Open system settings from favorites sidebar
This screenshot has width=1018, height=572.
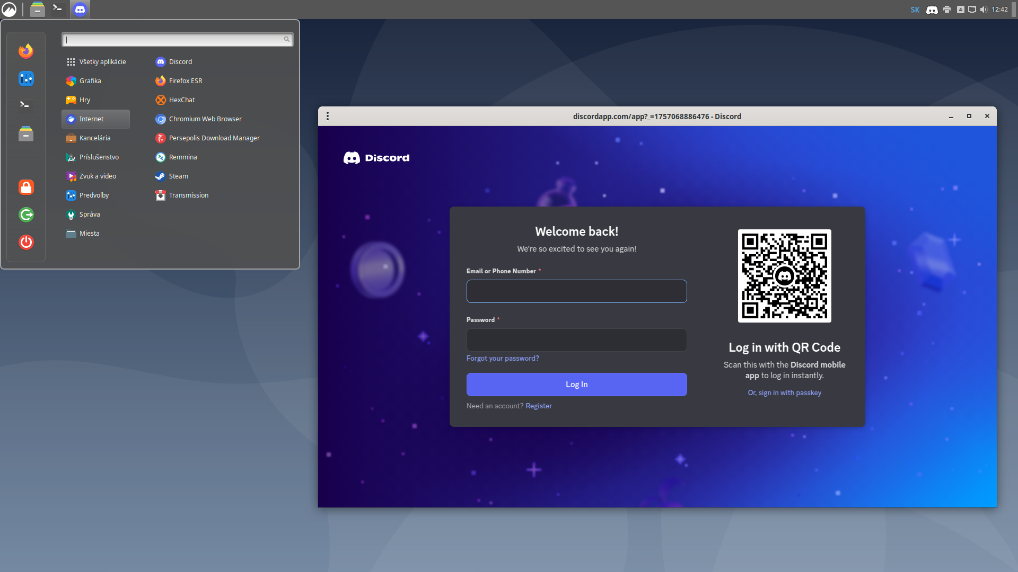coord(26,79)
